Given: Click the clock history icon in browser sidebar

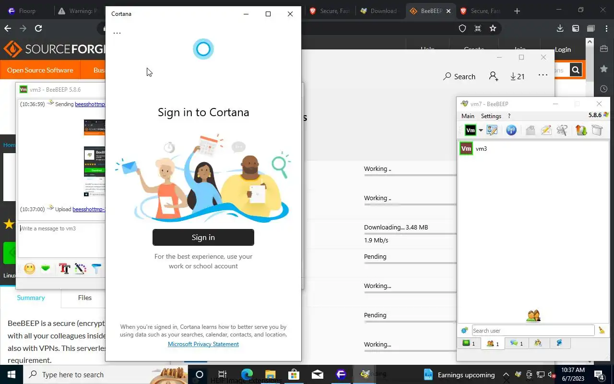Looking at the screenshot, I should [x=604, y=89].
